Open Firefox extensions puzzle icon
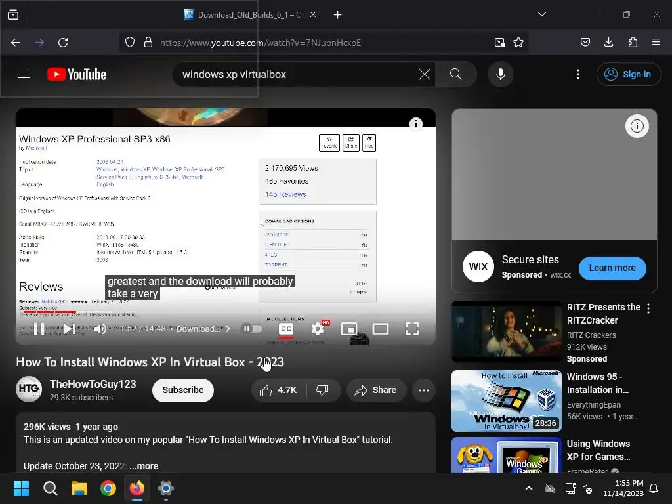Image resolution: width=672 pixels, height=504 pixels. (x=633, y=42)
